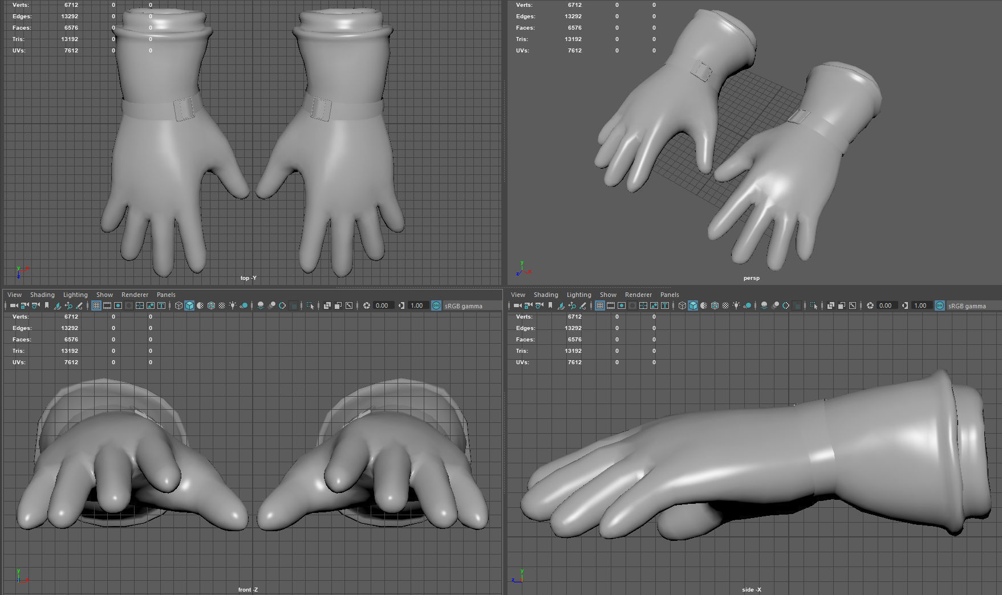
Task: Click Isolate Select icon in side -X panel
Action: click(x=814, y=305)
